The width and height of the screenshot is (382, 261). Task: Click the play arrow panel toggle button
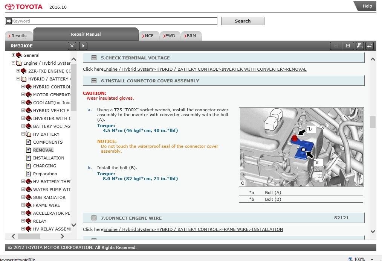tap(83, 46)
